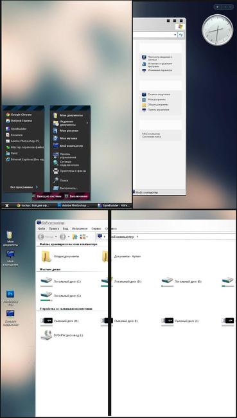Open Моя музыка in start menu

coord(66,138)
